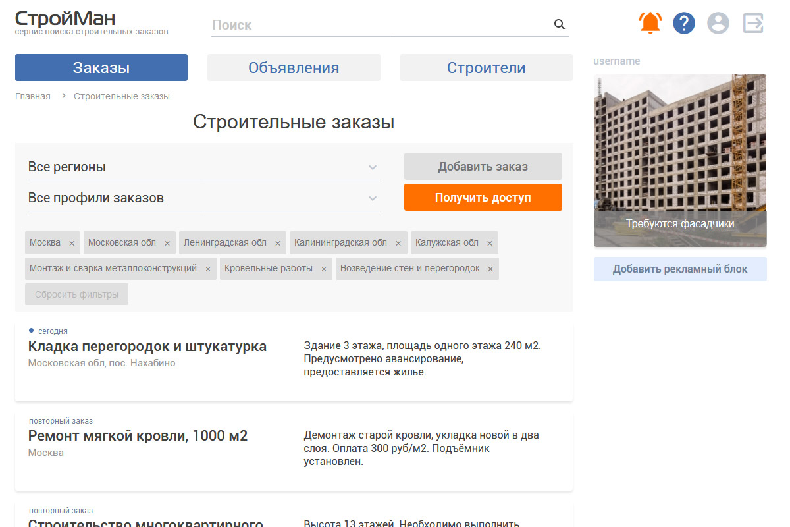Expand the Все профили заказов dropdown
Screen dimensions: 790x527
click(x=204, y=198)
